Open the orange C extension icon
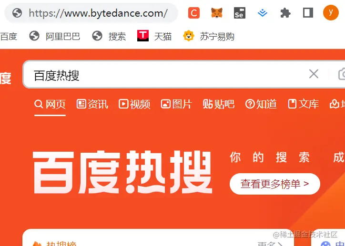345x246 pixels. click(x=194, y=13)
